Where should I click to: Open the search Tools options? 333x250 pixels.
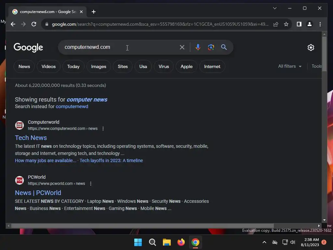[317, 66]
